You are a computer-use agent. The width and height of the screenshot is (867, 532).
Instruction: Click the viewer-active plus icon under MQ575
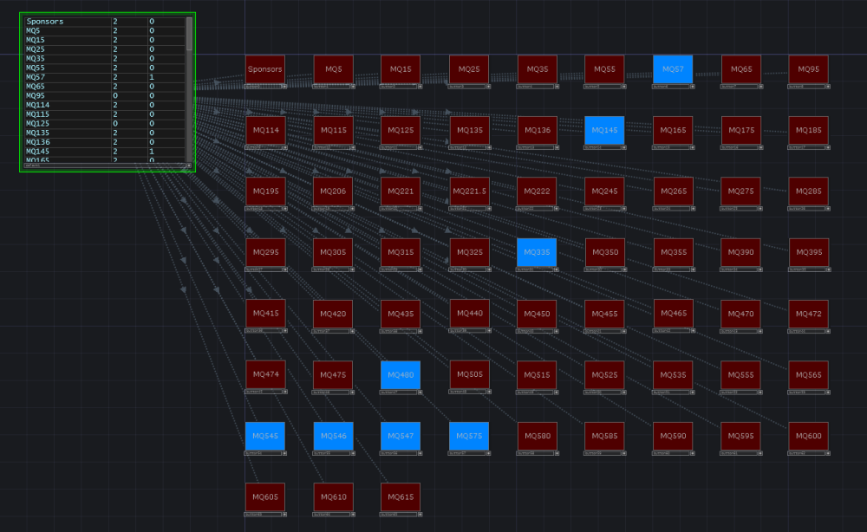(x=486, y=453)
